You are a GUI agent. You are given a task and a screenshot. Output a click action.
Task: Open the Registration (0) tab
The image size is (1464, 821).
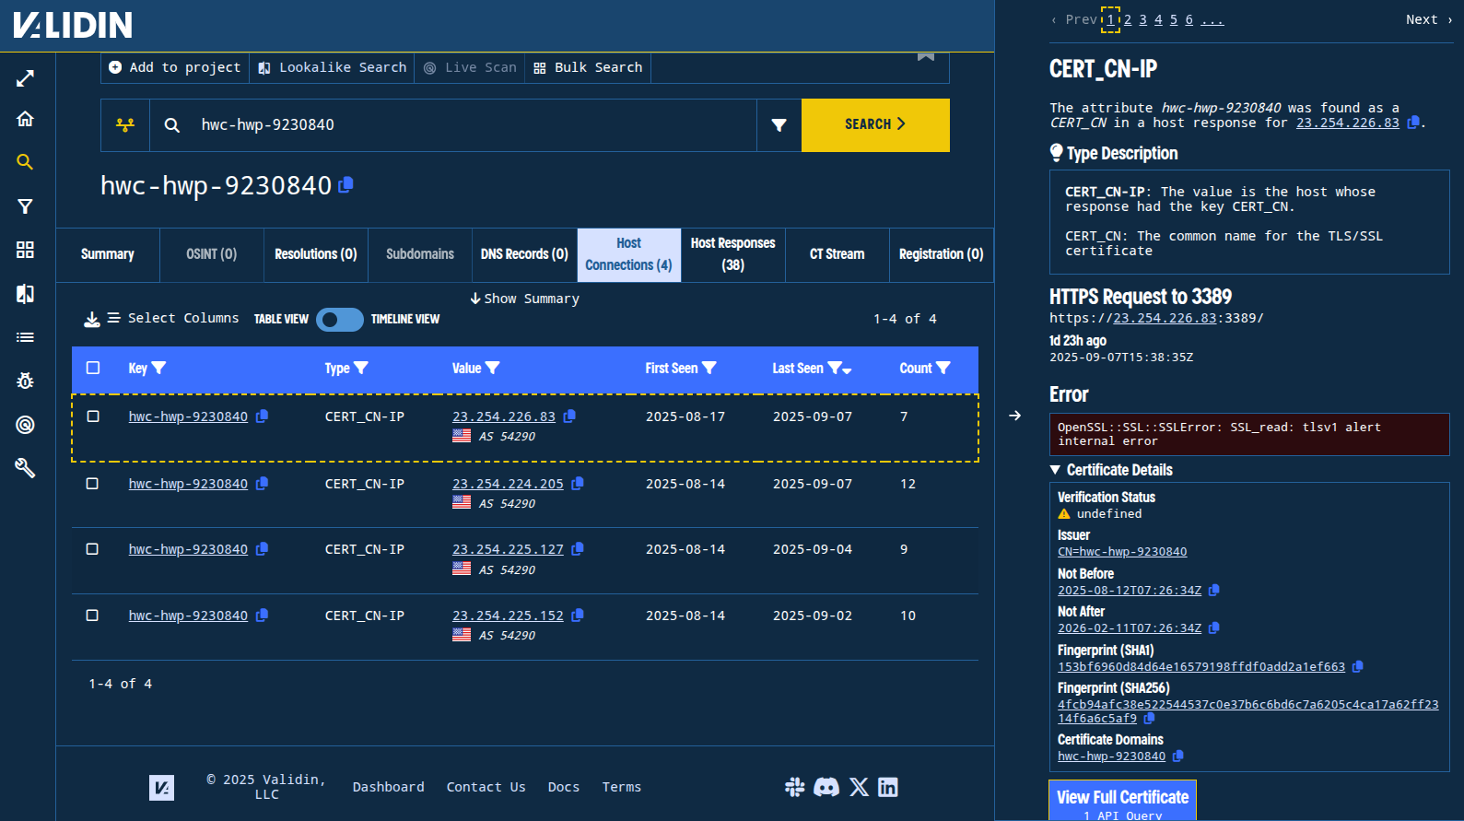point(942,254)
